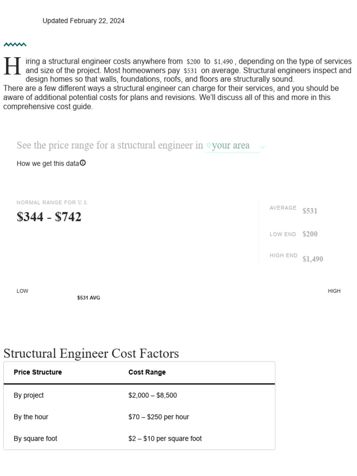Click the info icon after "How we get this data"

tap(83, 163)
